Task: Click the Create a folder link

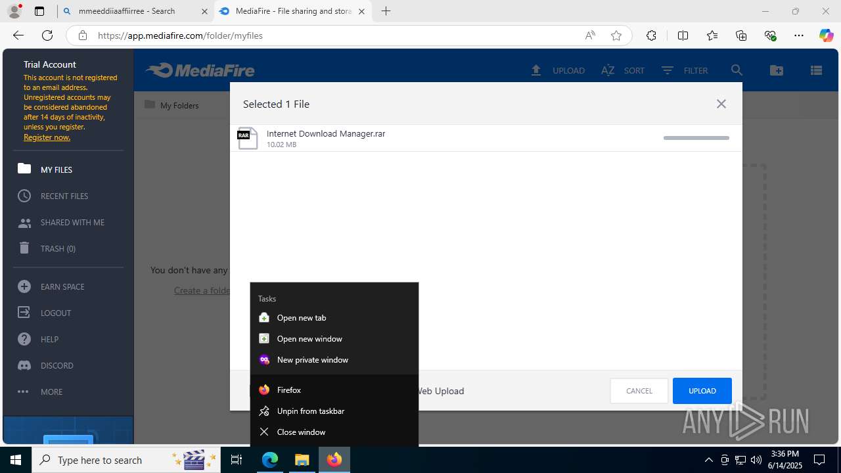Action: pyautogui.click(x=202, y=290)
